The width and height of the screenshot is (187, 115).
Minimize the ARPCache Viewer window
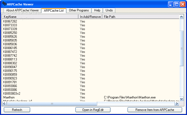pos(171,4)
